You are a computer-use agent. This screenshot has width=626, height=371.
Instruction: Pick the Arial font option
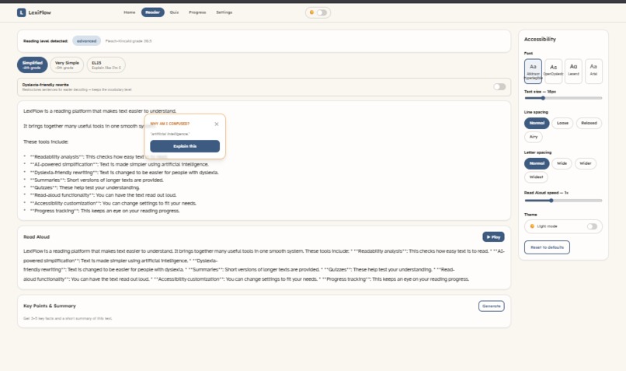593,71
